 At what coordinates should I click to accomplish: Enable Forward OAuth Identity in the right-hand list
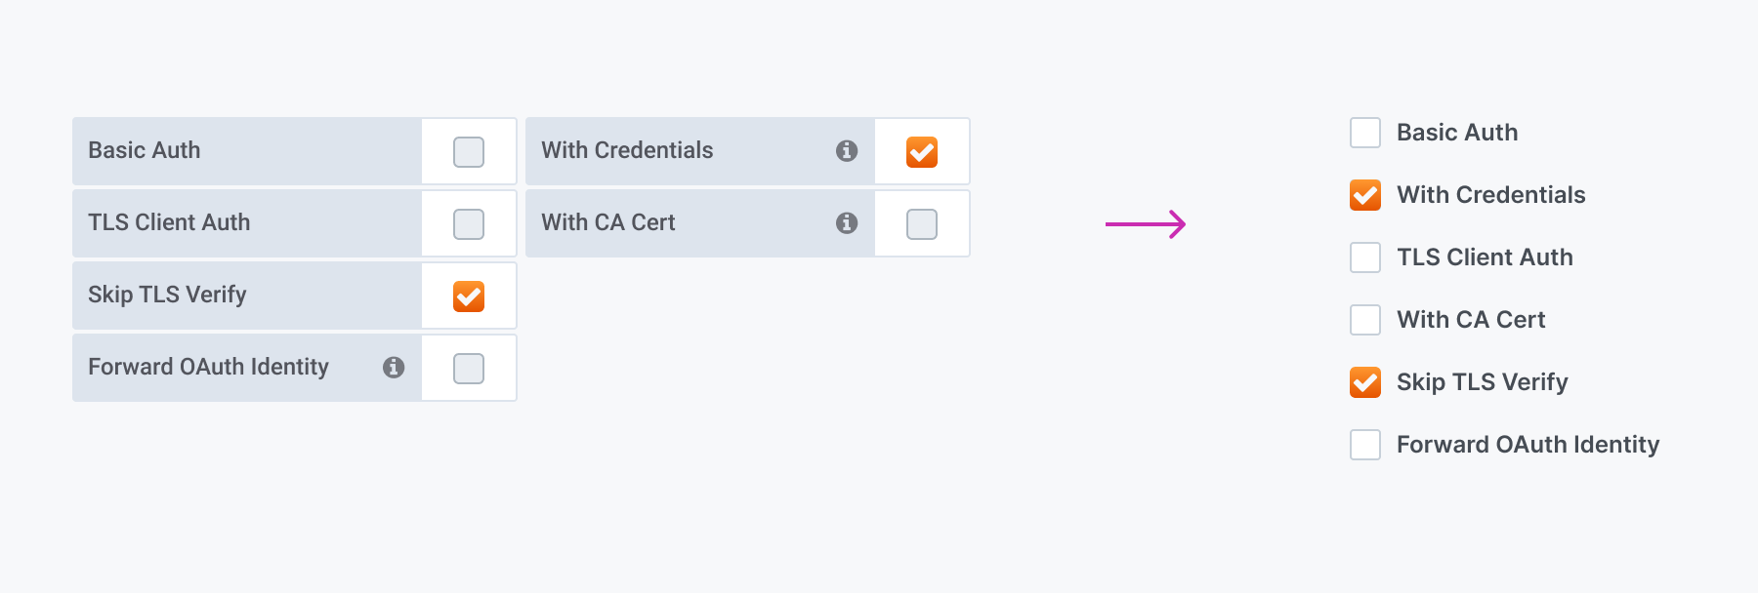(x=1364, y=444)
